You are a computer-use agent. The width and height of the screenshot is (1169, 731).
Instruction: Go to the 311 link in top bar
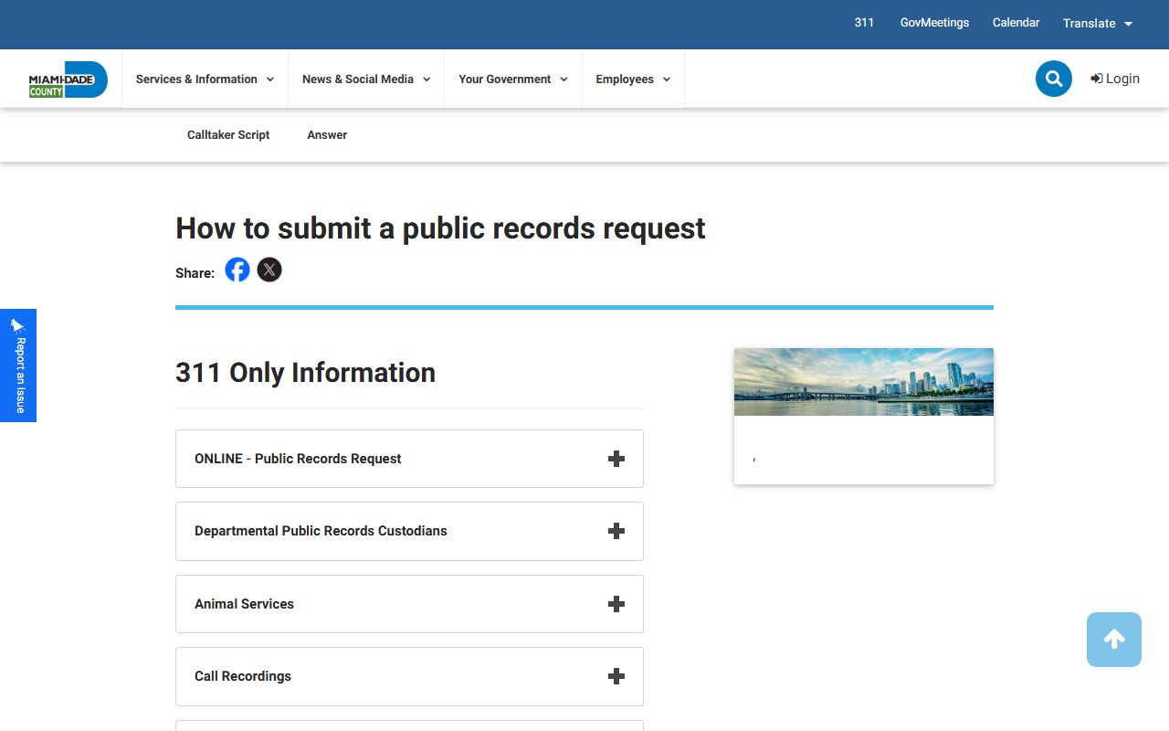click(864, 23)
